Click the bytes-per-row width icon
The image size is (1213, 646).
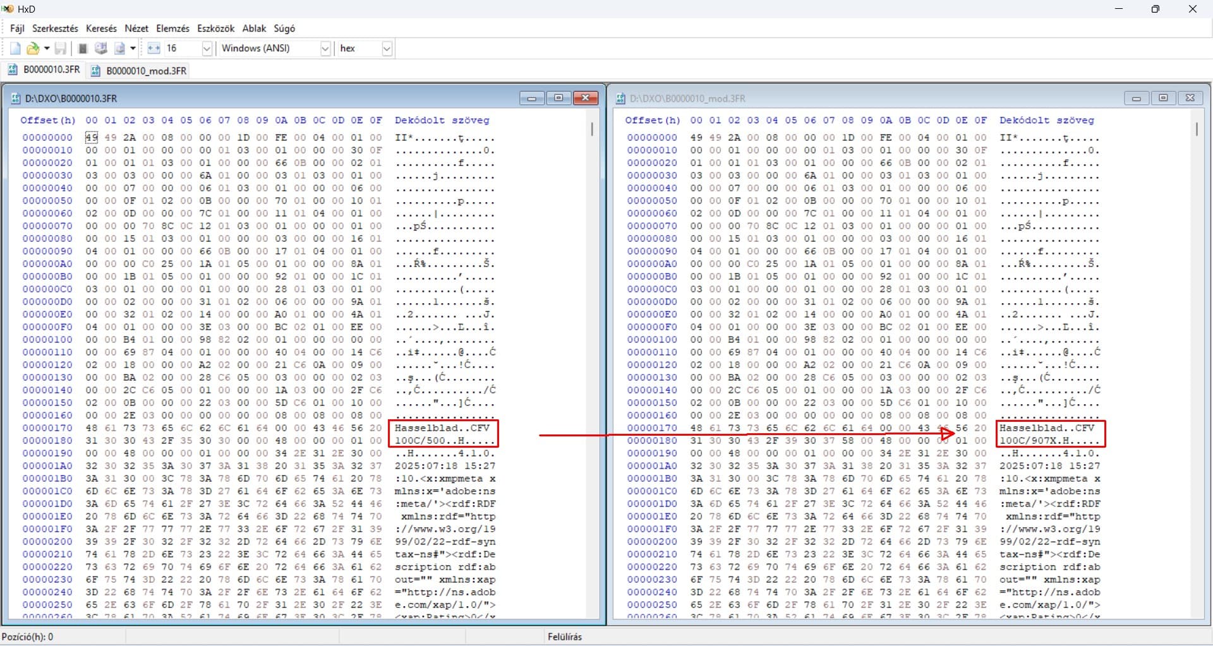pyautogui.click(x=154, y=49)
